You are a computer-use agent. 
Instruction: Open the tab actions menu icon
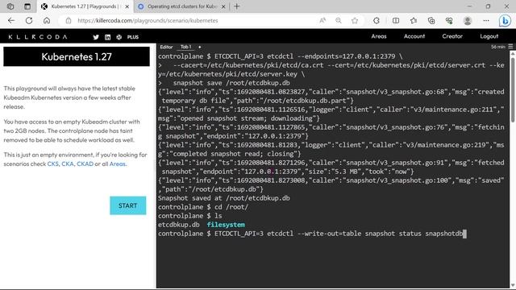[27, 6]
